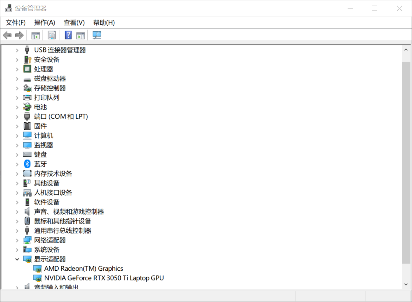This screenshot has width=412, height=302.
Task: Select the 声音、视频和游戏控制器 text label
Action: click(x=69, y=212)
